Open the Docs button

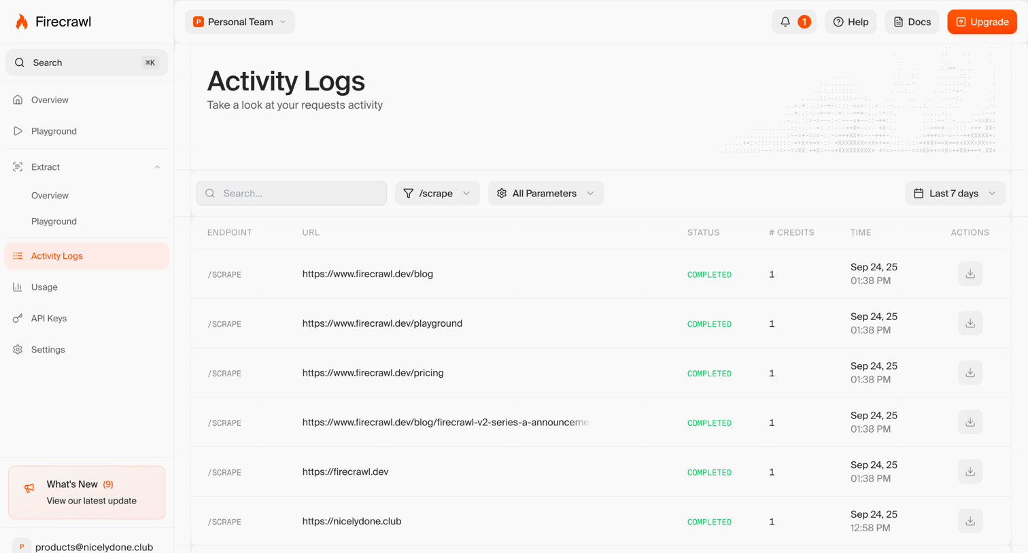(x=912, y=22)
